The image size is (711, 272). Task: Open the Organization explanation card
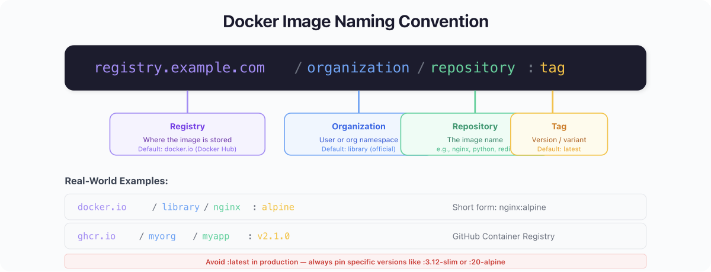point(343,134)
